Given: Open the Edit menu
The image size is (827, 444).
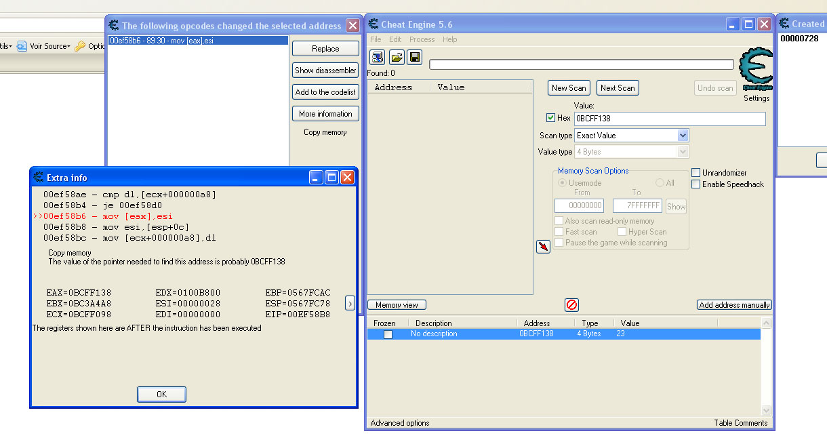Looking at the screenshot, I should tap(395, 39).
